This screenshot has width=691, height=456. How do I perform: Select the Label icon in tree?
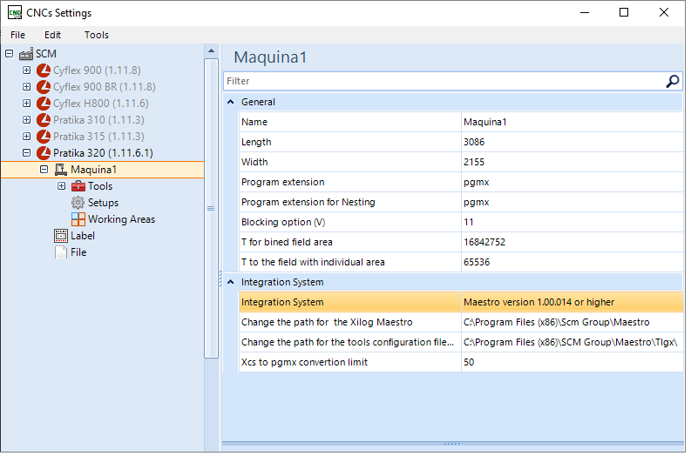(x=61, y=236)
